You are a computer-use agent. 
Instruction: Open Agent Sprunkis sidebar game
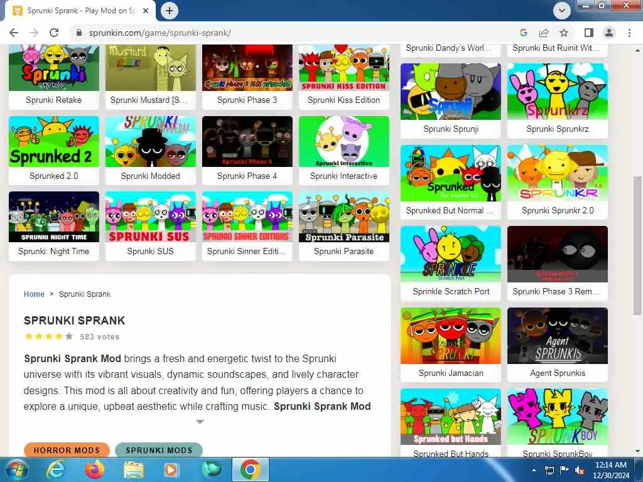pos(558,345)
